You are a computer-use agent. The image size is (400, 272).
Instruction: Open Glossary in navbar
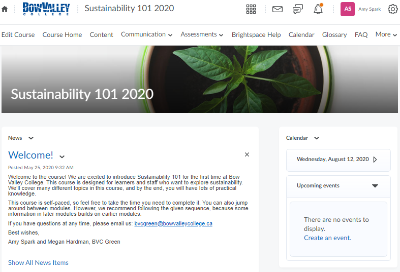[x=334, y=34]
